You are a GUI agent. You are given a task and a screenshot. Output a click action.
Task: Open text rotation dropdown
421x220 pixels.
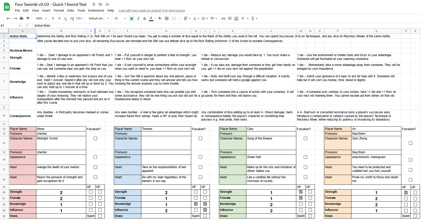214,18
